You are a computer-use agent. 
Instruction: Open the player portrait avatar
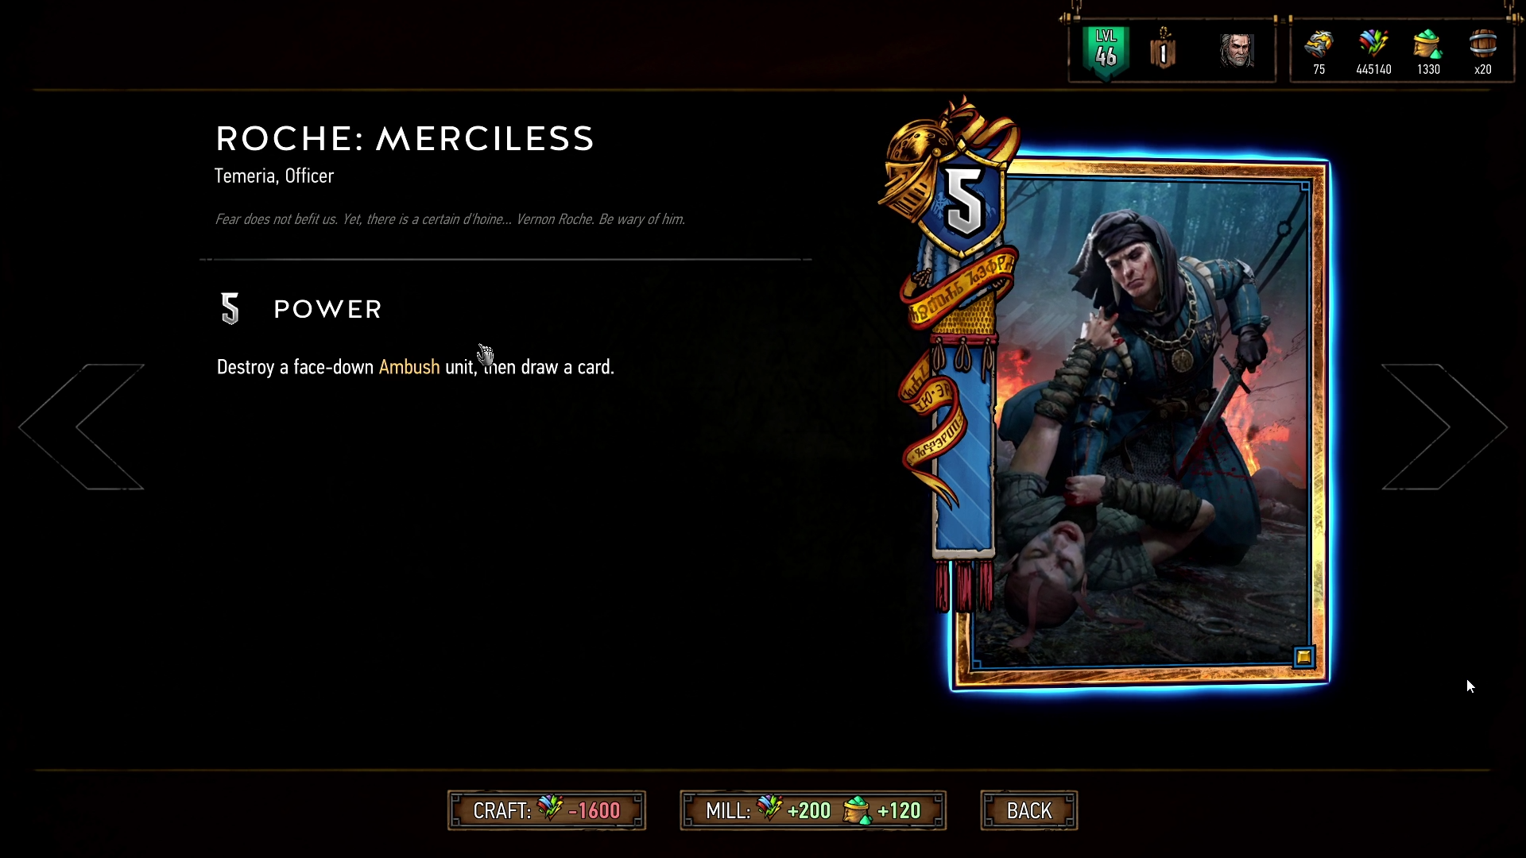click(1237, 51)
